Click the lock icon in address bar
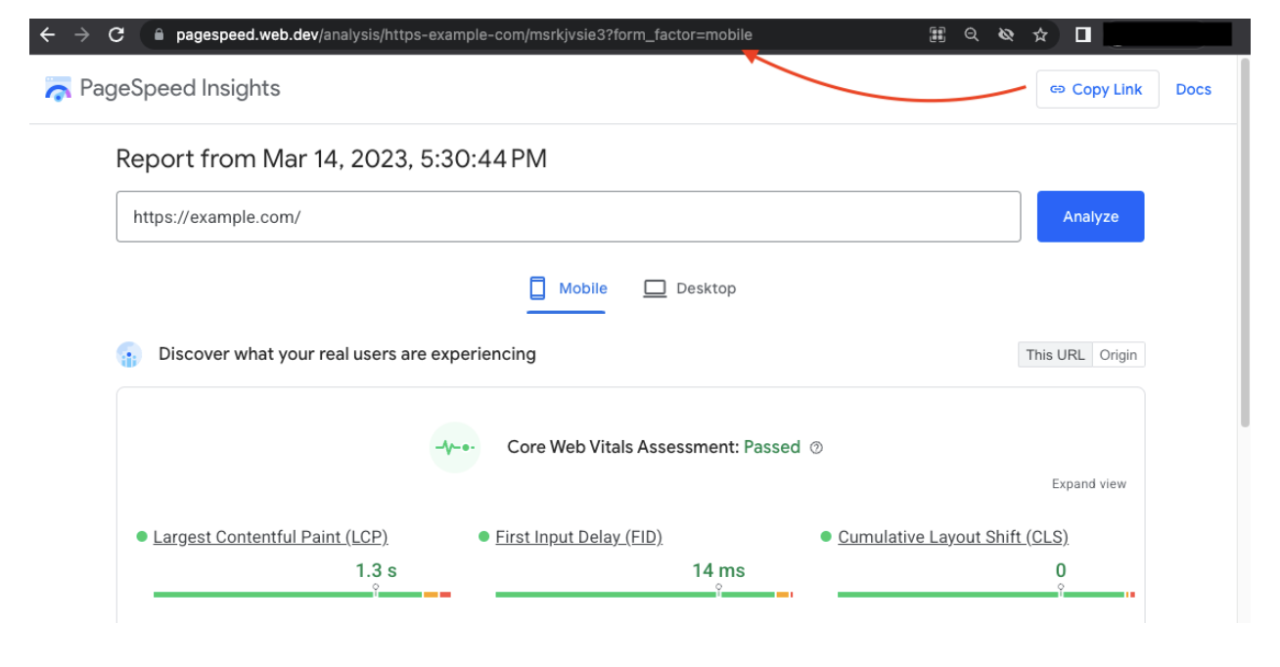Image resolution: width=1280 pixels, height=667 pixels. pyautogui.click(x=159, y=35)
